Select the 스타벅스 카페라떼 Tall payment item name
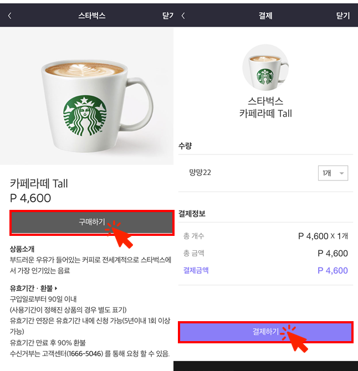The image size is (358, 371). (x=265, y=107)
